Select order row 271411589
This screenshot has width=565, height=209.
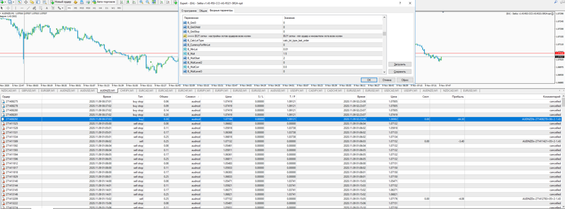pos(280,141)
